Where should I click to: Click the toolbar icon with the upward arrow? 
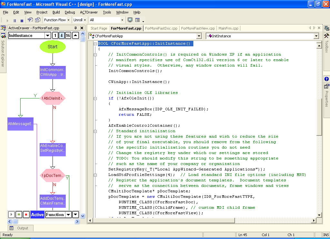tap(30, 20)
